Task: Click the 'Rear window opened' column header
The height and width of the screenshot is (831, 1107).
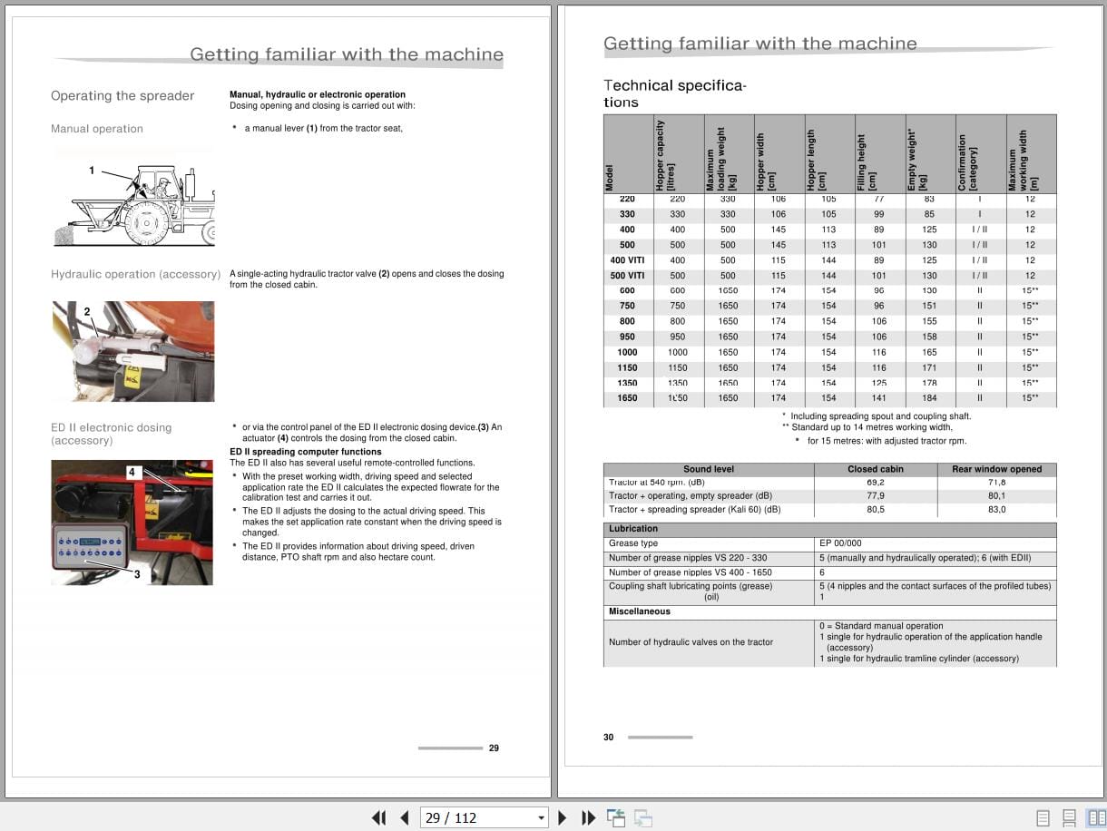Action: [x=996, y=469]
